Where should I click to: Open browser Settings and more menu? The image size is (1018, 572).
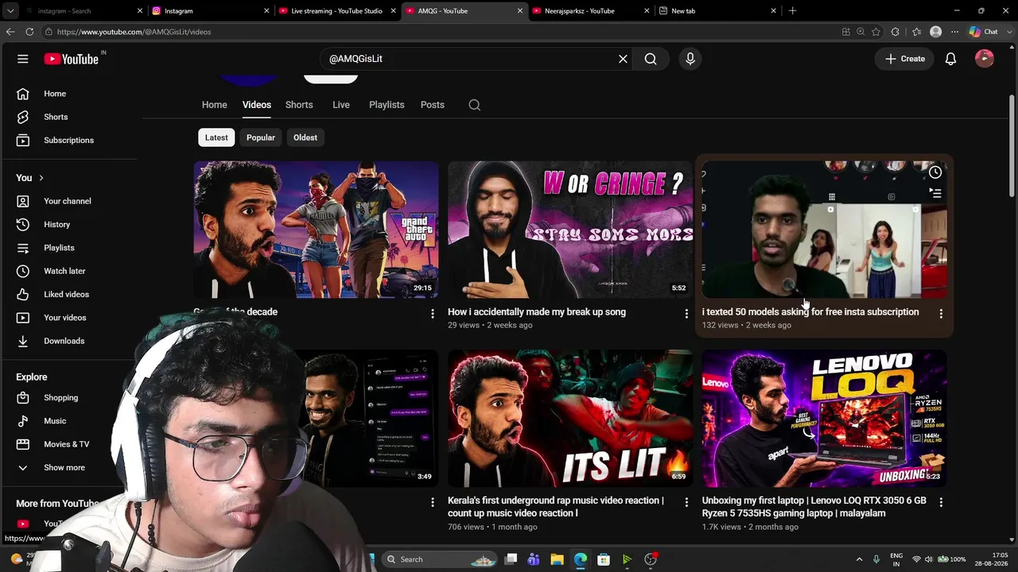[x=954, y=32]
